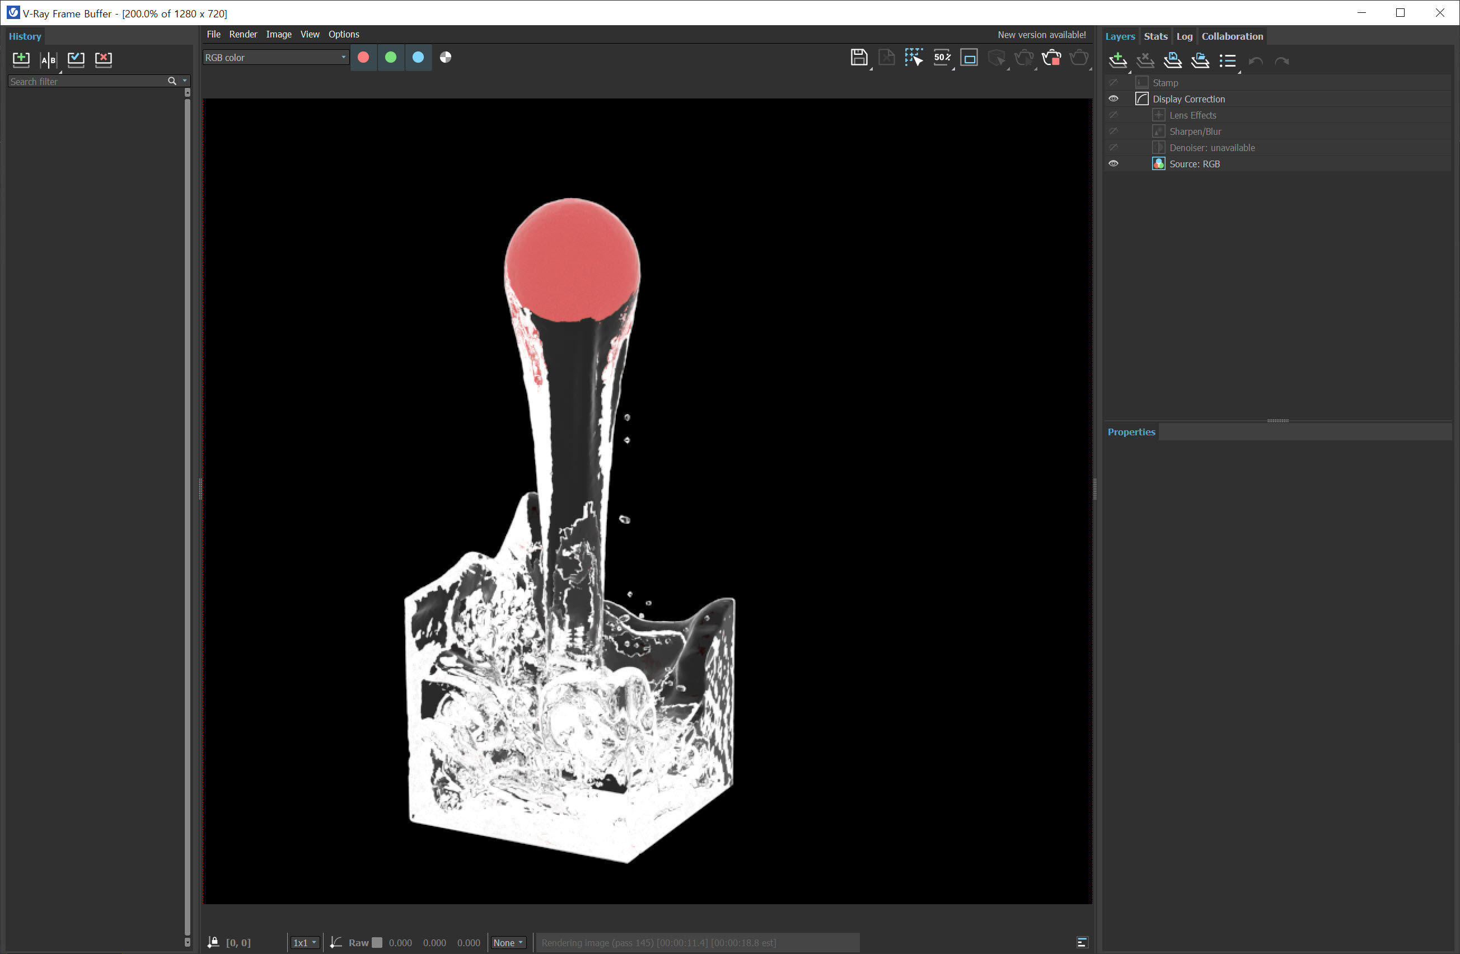1460x954 pixels.
Task: Switch to the Stats tab
Action: click(1155, 36)
